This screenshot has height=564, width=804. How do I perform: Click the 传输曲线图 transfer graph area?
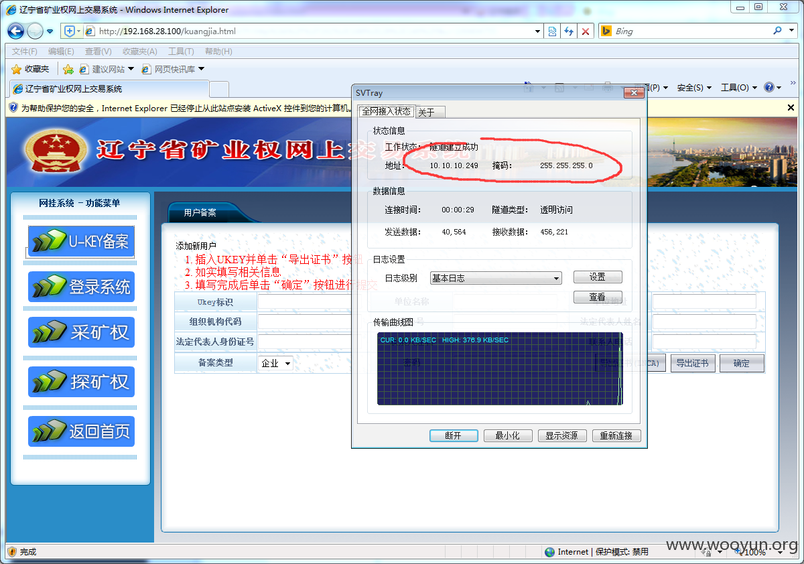[x=500, y=369]
